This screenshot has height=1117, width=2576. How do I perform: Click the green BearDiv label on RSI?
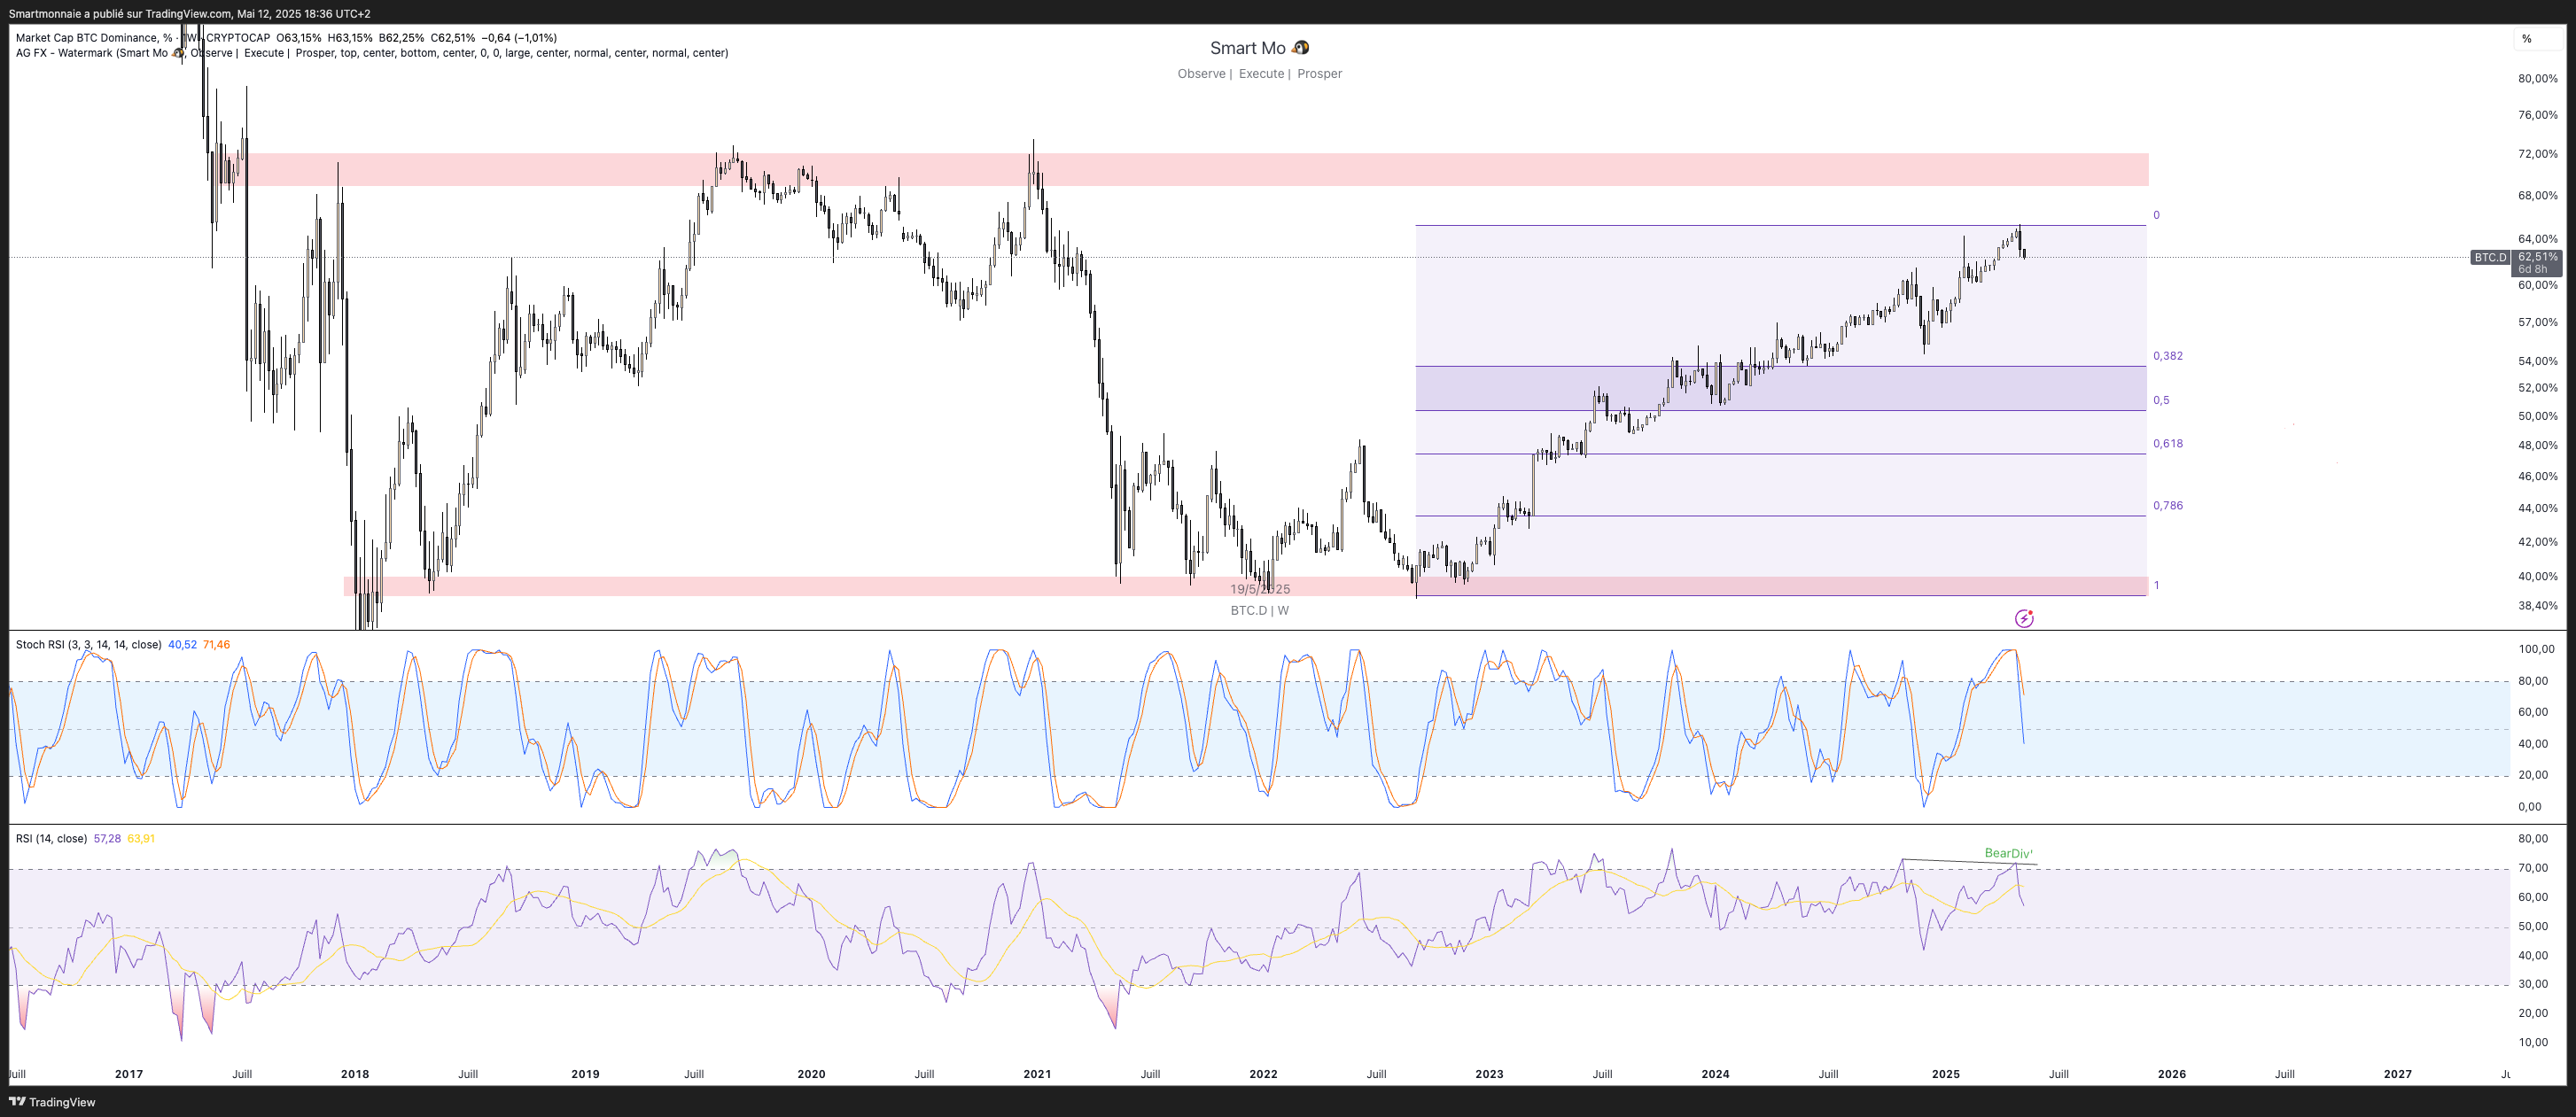coord(2007,853)
